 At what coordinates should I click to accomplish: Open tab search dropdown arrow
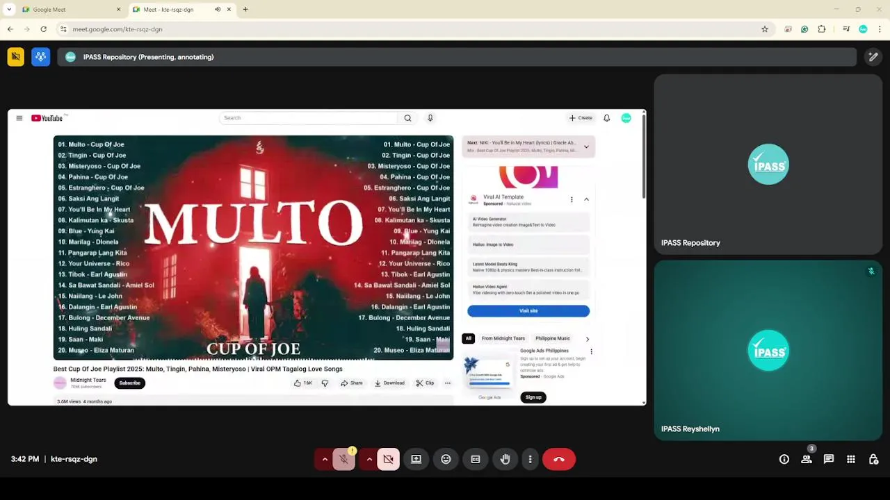click(x=9, y=10)
